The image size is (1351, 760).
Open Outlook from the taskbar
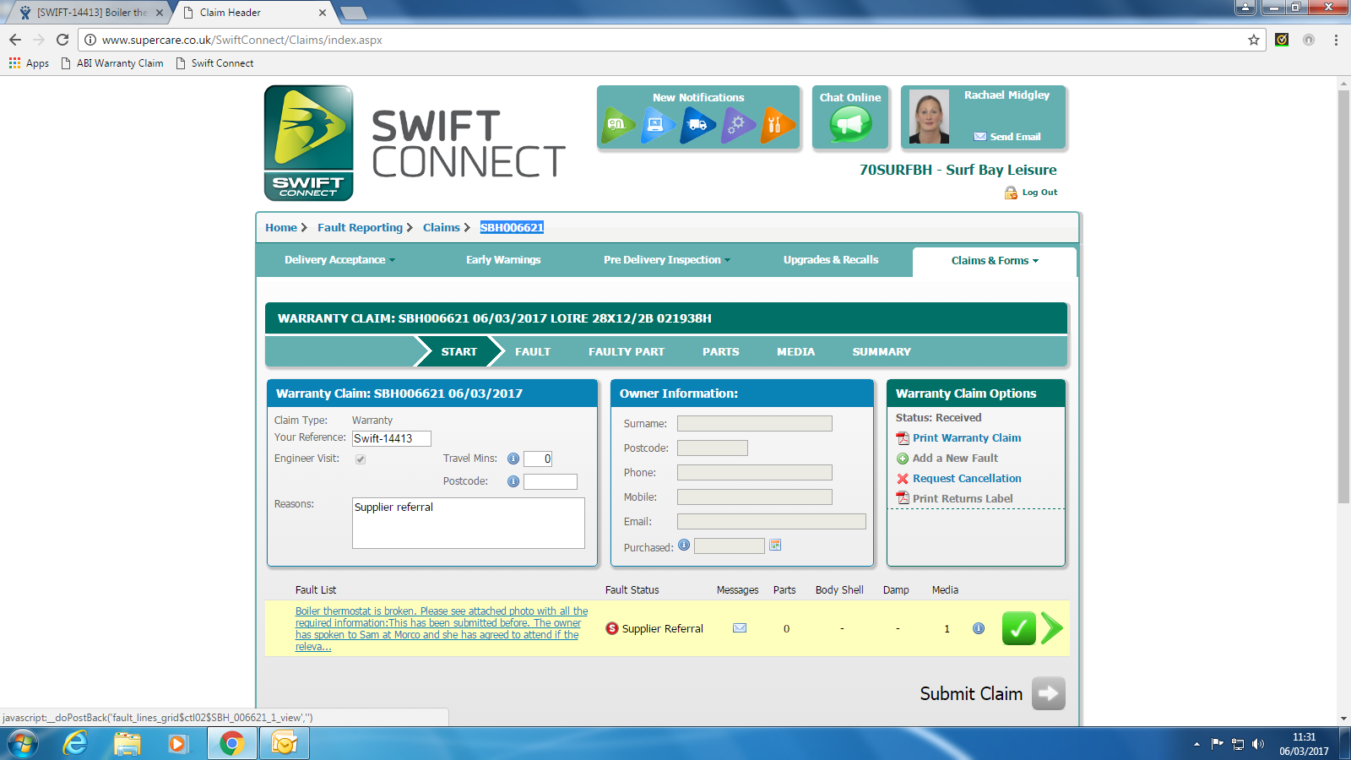coord(285,744)
